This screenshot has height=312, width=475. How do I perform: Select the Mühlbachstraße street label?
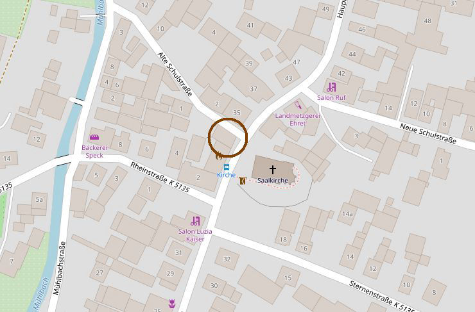click(59, 268)
